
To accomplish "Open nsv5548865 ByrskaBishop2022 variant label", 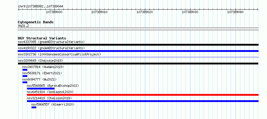I will tap(53, 86).
